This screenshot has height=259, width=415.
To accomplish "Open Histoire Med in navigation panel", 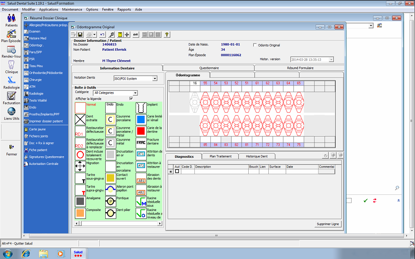I will point(35,38).
